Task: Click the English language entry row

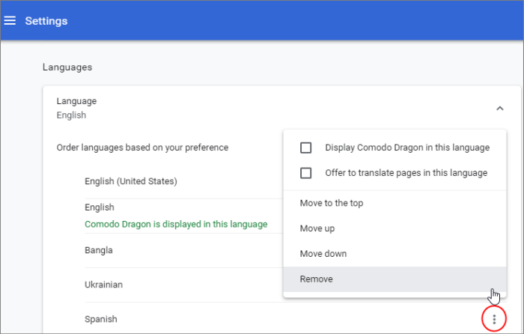Action: click(x=184, y=216)
